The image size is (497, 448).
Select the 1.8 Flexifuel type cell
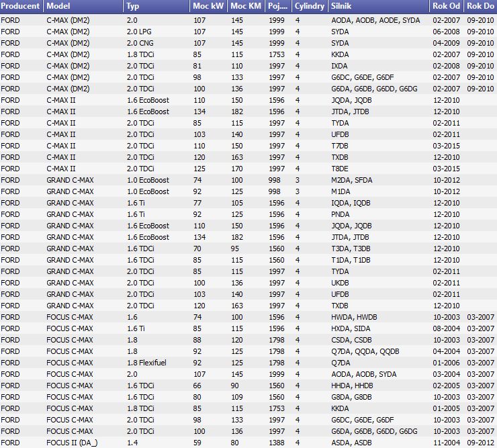click(146, 363)
